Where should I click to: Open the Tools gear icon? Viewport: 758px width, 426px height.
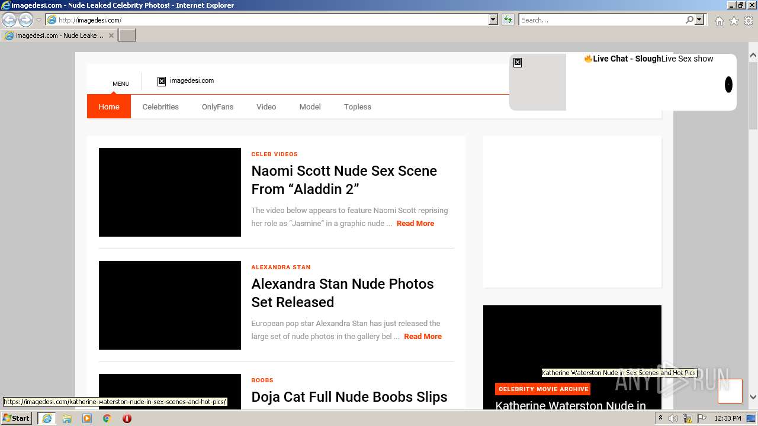[x=749, y=21]
